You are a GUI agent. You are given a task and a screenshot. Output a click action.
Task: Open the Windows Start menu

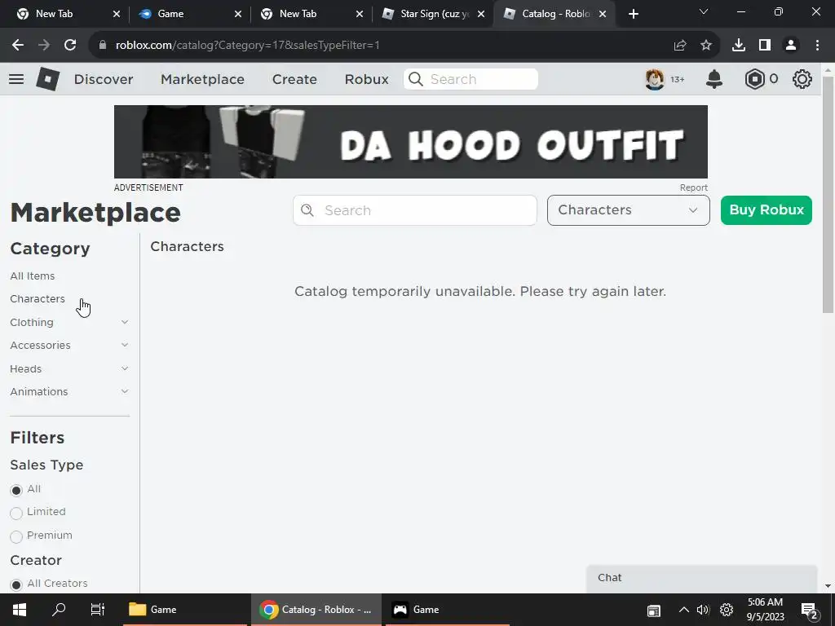[20, 610]
